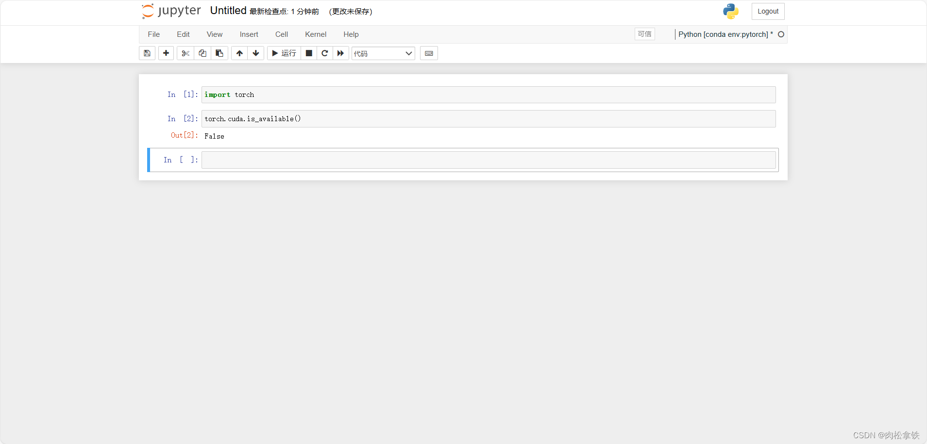Move selected cell down arrow
Screen dimensions: 927x444
256,53
